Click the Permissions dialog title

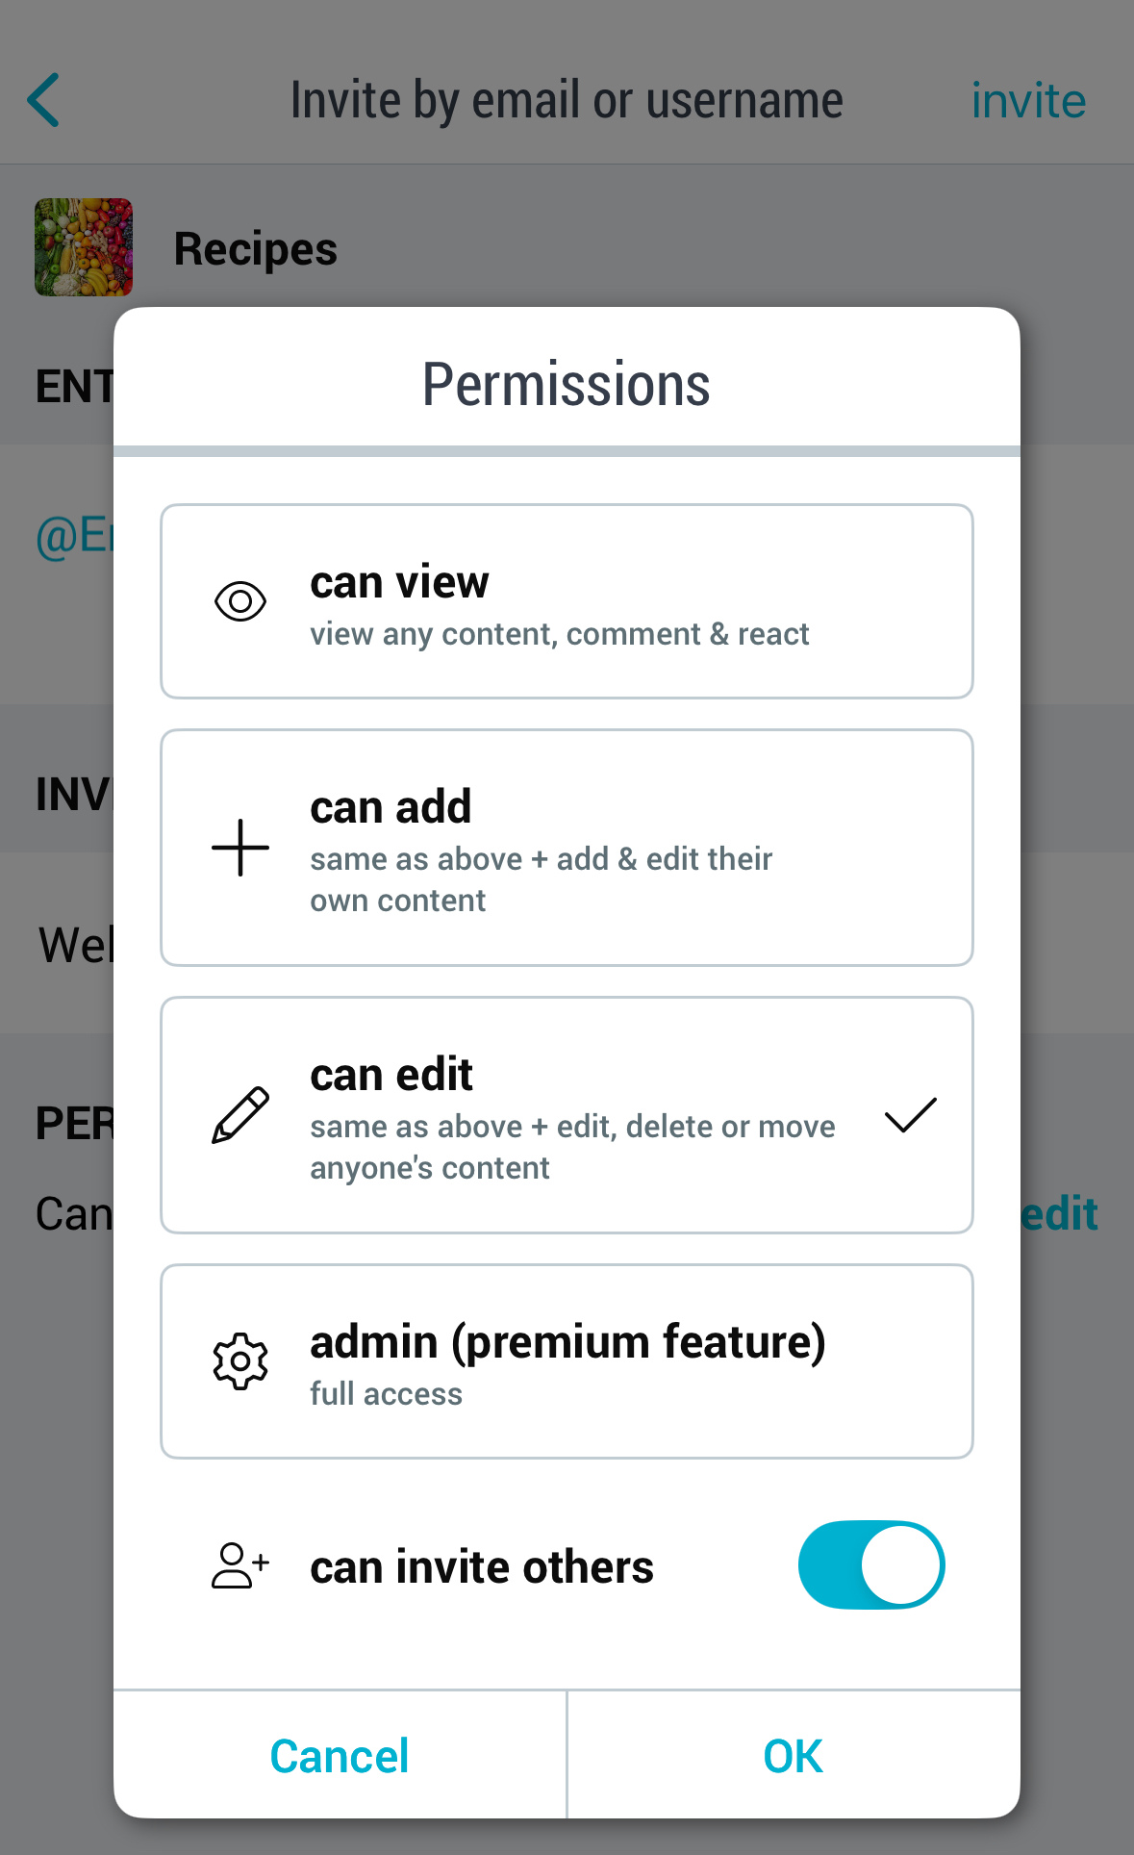[567, 385]
